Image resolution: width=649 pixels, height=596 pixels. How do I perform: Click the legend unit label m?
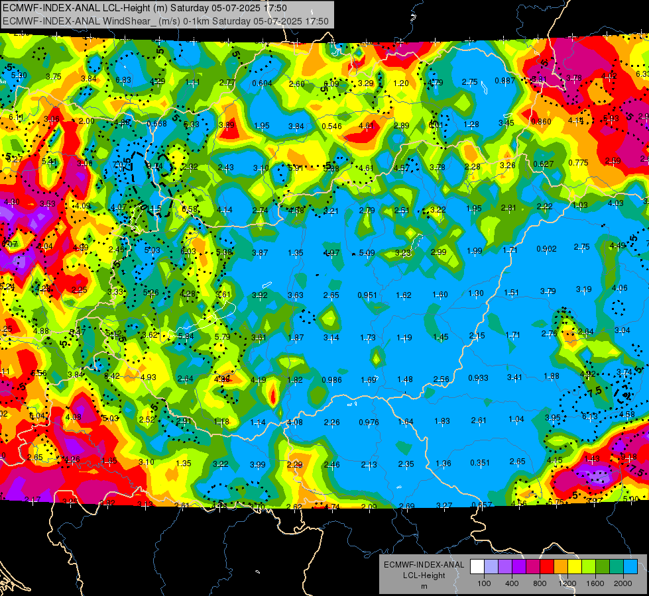pos(424,586)
